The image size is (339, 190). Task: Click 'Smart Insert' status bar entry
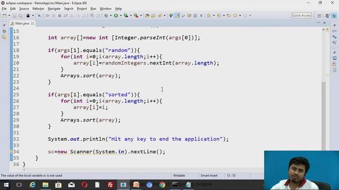[209, 175]
